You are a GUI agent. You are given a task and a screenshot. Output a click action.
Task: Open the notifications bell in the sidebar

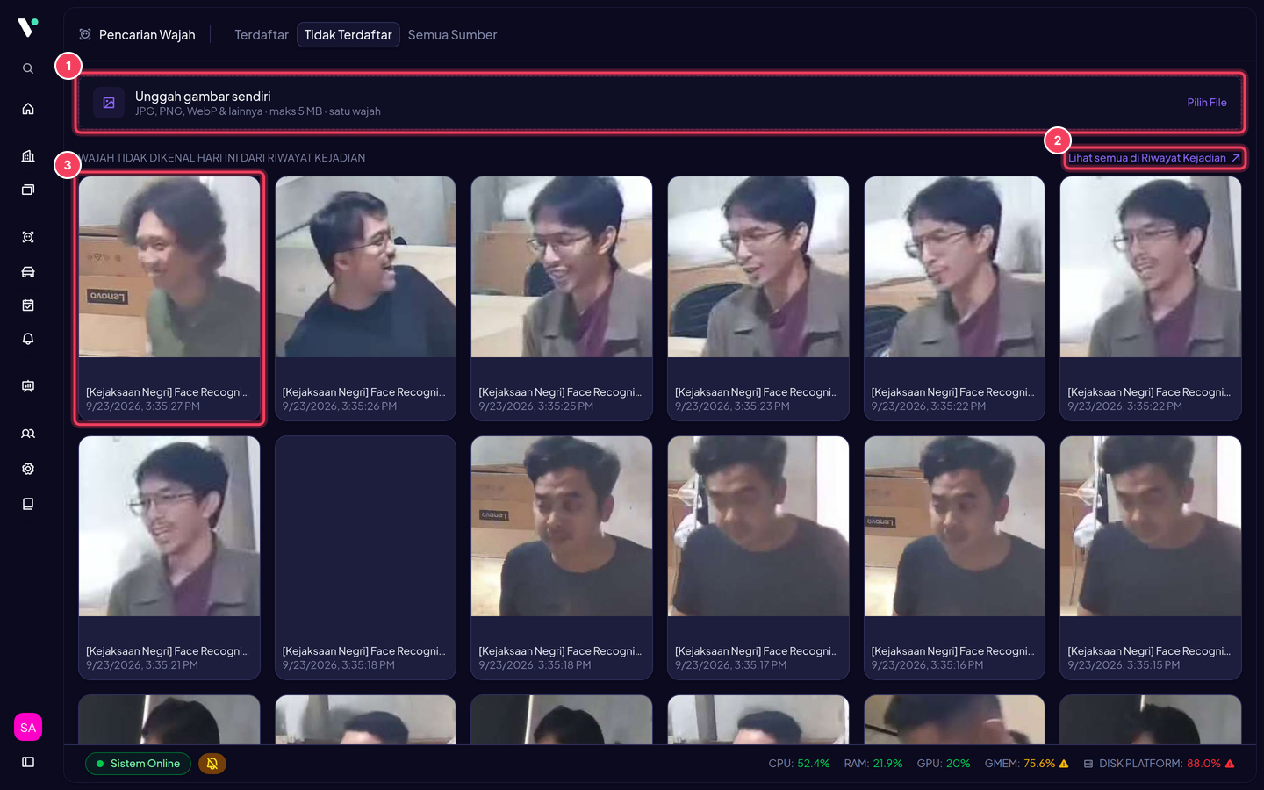[x=28, y=339]
